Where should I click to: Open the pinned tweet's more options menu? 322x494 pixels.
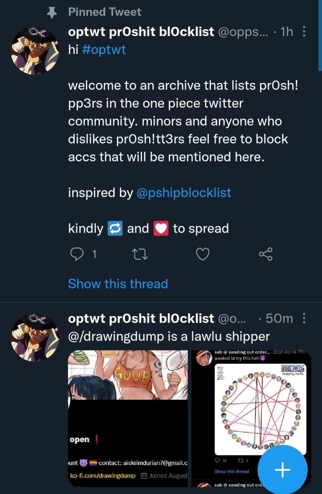click(305, 32)
